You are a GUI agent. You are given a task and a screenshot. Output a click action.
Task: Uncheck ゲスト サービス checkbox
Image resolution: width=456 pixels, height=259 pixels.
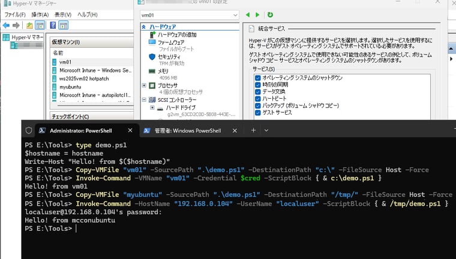(257, 112)
